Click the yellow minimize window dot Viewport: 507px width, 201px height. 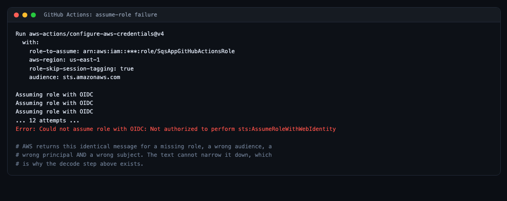point(25,15)
